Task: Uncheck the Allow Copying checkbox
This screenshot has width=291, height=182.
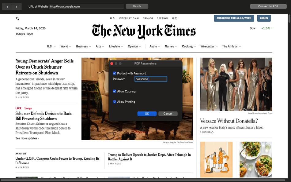Action: pos(115,91)
